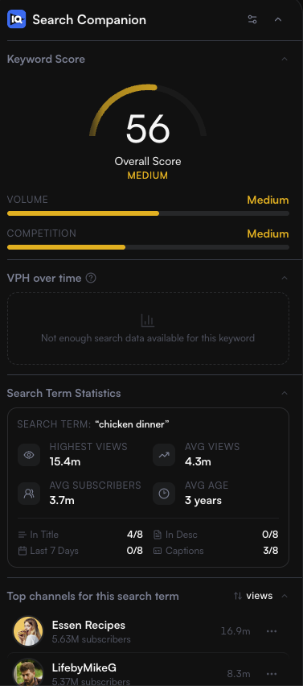Click the Avg Age clock icon
This screenshot has height=686, width=303.
click(164, 494)
